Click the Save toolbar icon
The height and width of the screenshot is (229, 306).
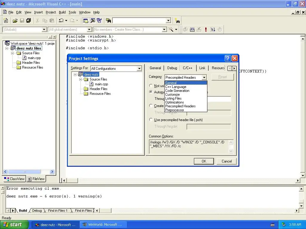click(22, 21)
